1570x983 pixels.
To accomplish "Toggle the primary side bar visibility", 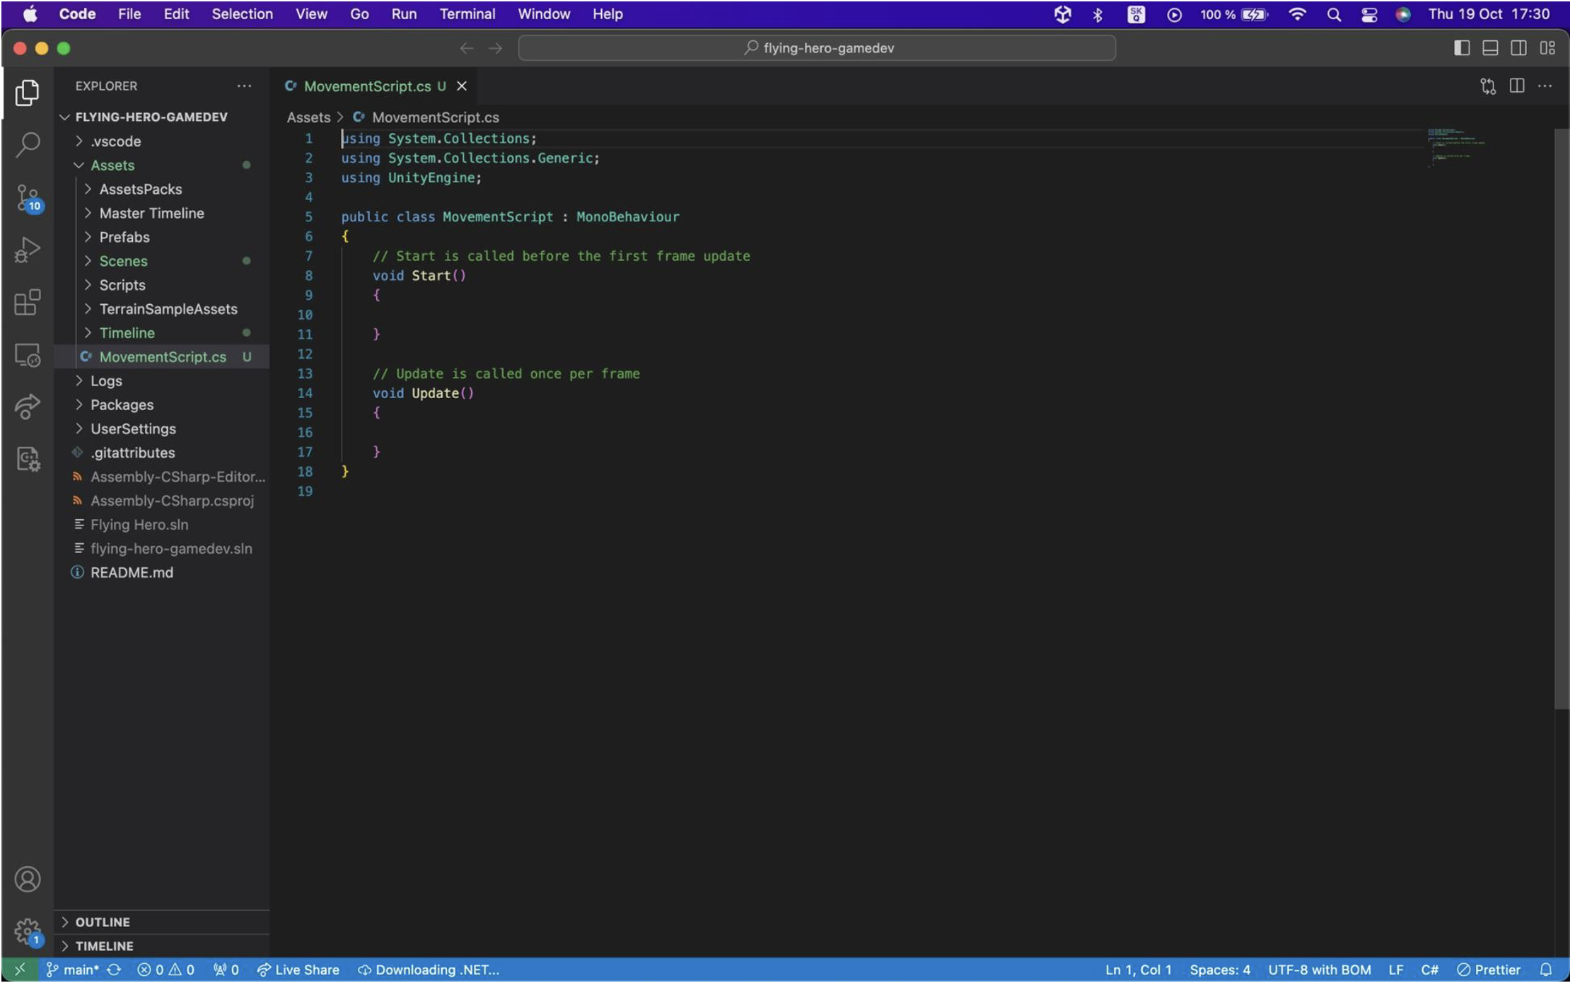I will pos(1462,47).
